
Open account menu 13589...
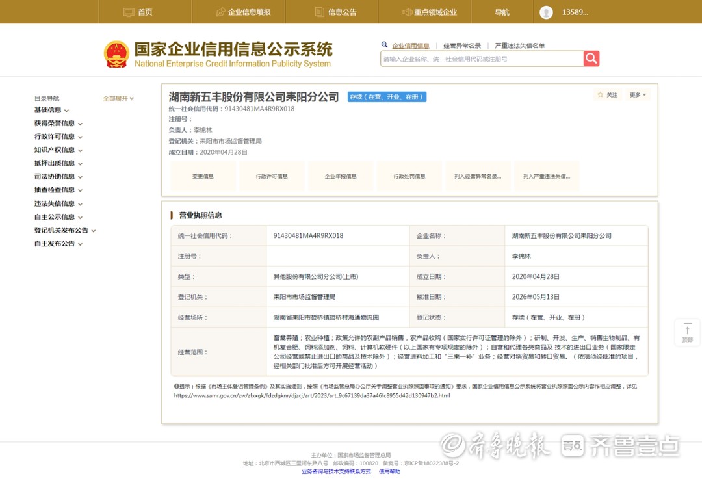(575, 12)
